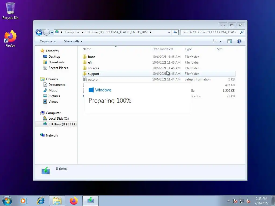This screenshot has height=206, width=275.
Task: Open the address bar history dropdown
Action: (169, 32)
